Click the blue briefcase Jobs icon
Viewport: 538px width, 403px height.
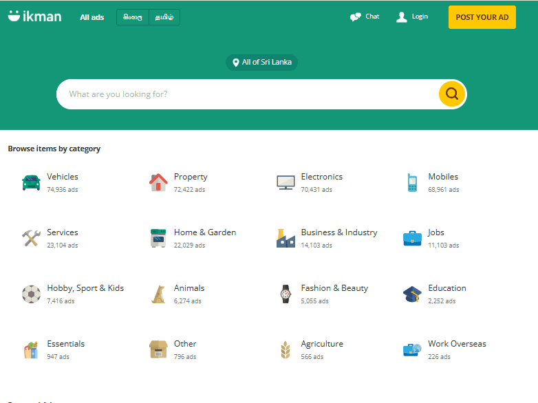pyautogui.click(x=412, y=239)
